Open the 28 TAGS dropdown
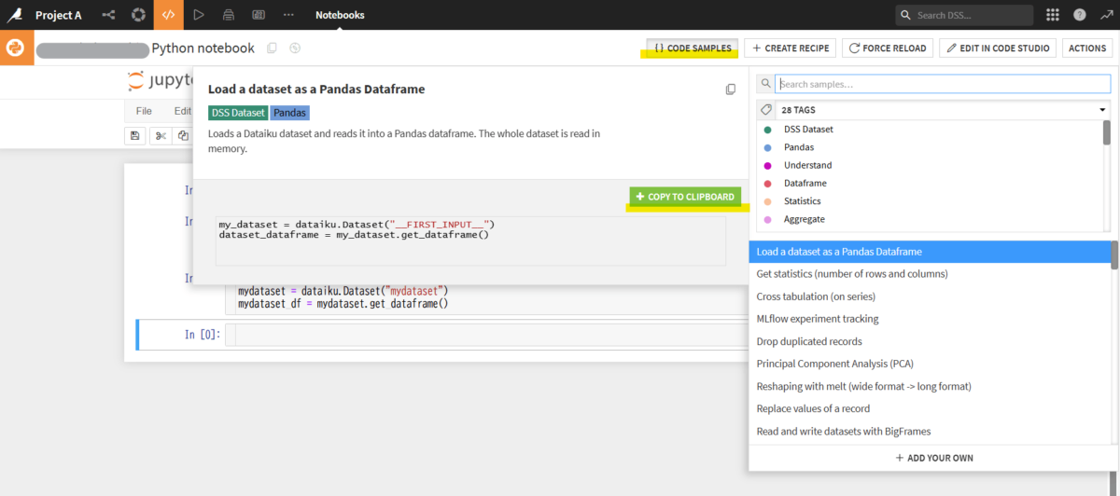 (x=933, y=109)
